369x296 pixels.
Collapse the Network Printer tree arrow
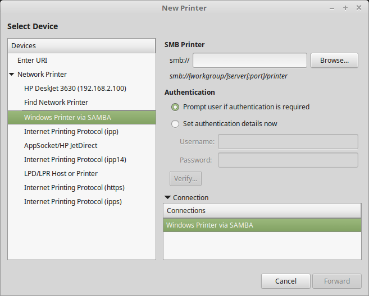pos(12,74)
